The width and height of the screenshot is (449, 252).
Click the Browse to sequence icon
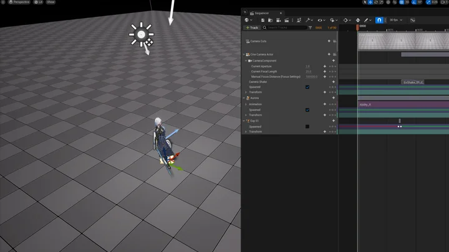pyautogui.click(x=270, y=20)
